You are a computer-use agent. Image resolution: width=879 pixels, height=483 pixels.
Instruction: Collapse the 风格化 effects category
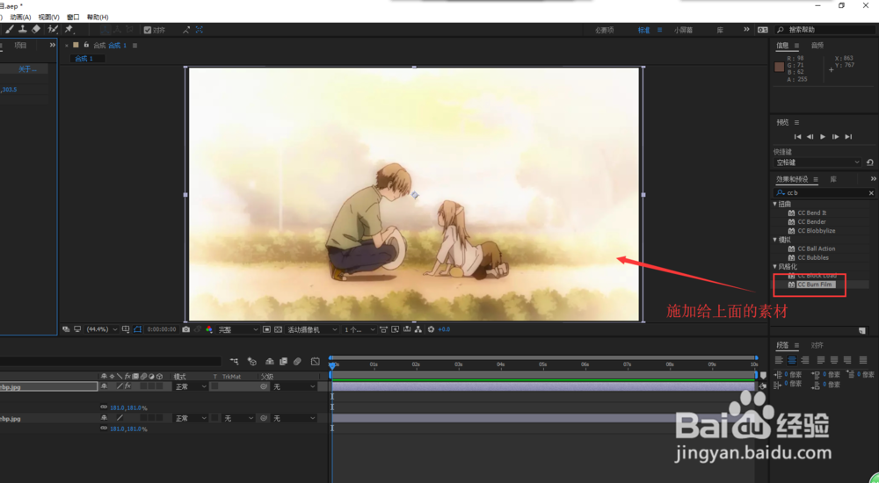pyautogui.click(x=775, y=267)
